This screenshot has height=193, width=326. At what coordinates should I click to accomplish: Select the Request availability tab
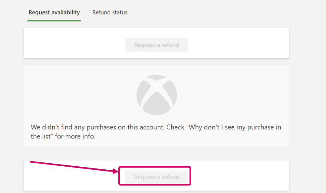click(x=54, y=12)
